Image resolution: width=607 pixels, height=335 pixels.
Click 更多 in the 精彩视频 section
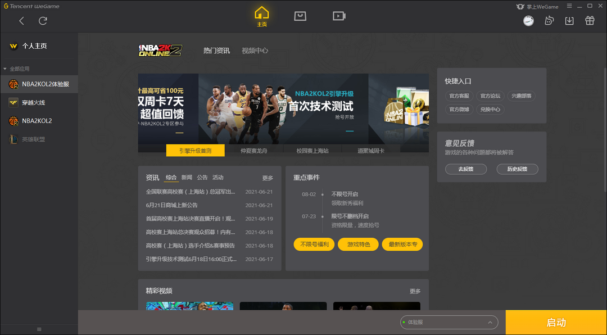click(415, 291)
